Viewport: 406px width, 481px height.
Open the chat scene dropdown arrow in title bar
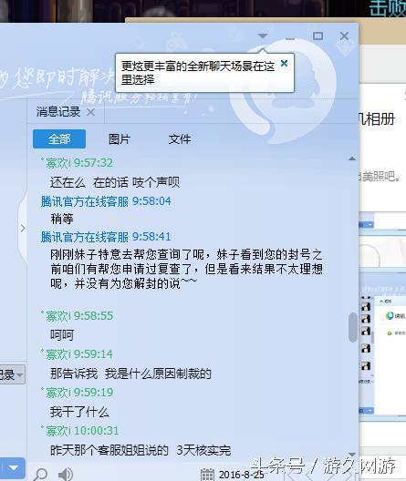pyautogui.click(x=263, y=36)
